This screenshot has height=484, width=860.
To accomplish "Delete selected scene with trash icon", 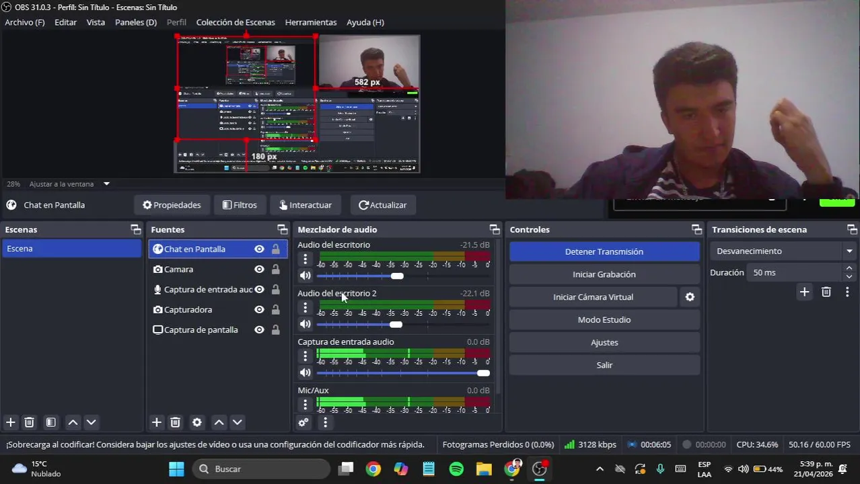I will click(x=29, y=422).
